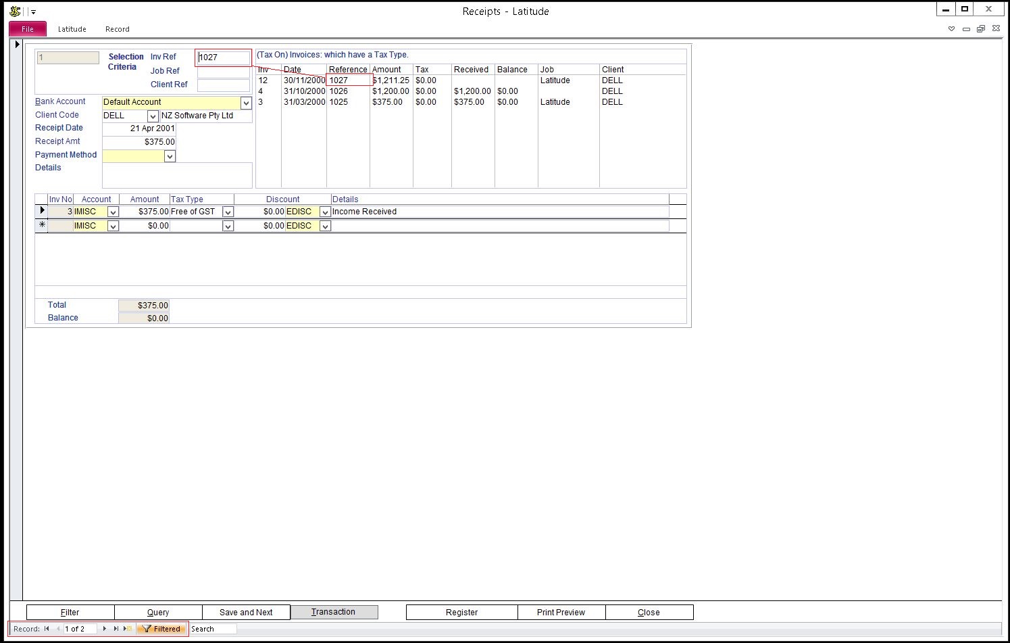Image resolution: width=1010 pixels, height=643 pixels.
Task: Open the File tab
Action: (x=28, y=29)
